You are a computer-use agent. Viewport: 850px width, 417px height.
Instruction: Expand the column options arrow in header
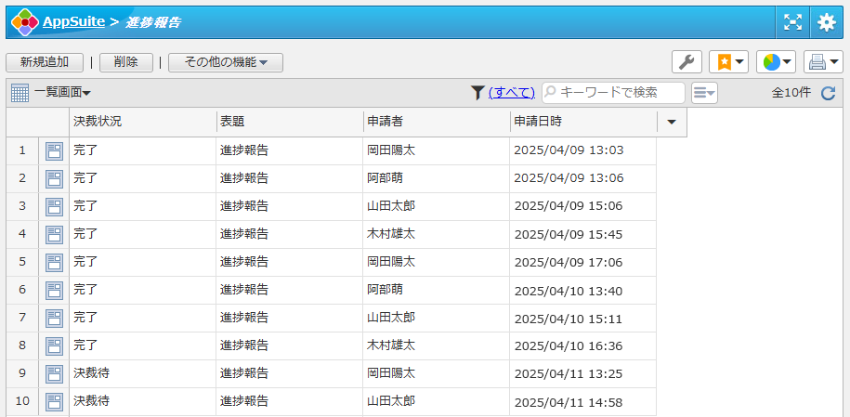672,122
